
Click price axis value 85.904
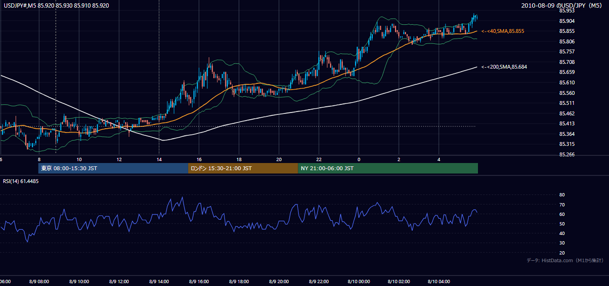pos(567,21)
